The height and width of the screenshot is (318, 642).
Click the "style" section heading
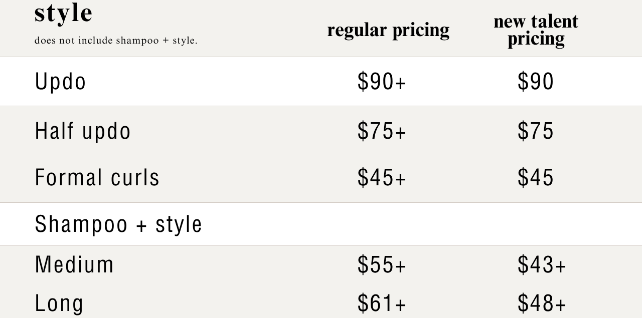click(x=63, y=13)
